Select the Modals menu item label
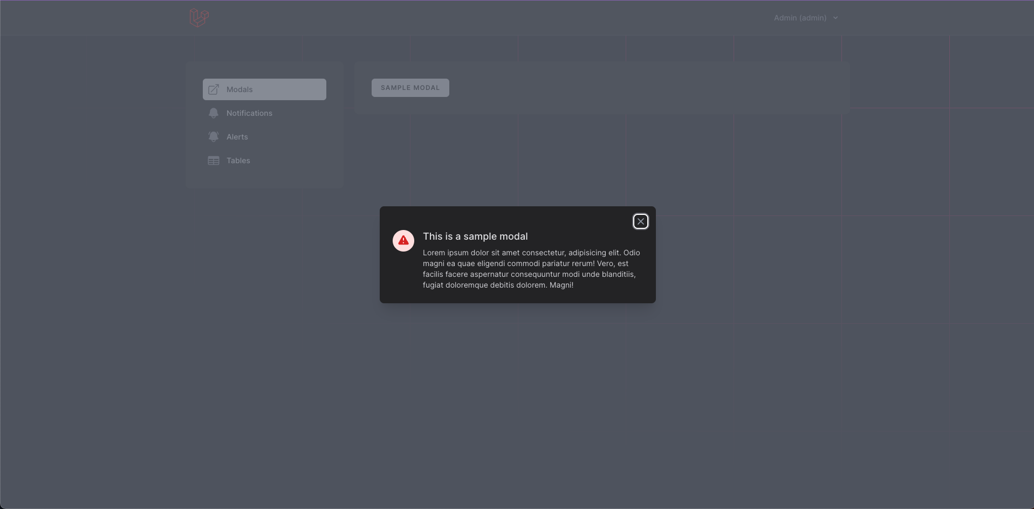 point(239,89)
